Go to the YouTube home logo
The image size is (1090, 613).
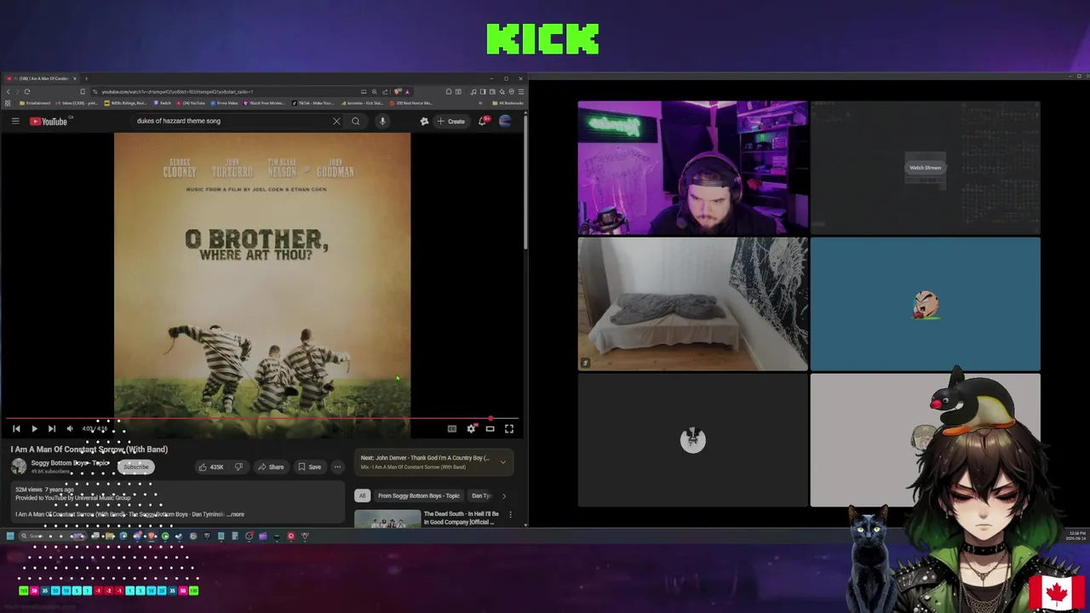(49, 121)
